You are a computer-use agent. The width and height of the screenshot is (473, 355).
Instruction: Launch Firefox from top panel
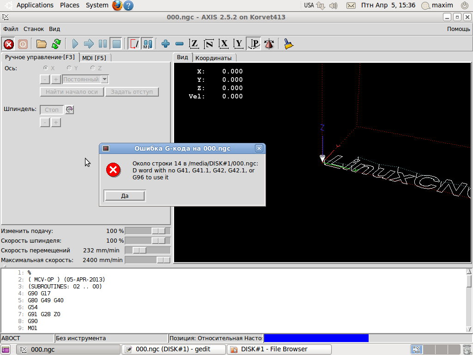point(117,5)
